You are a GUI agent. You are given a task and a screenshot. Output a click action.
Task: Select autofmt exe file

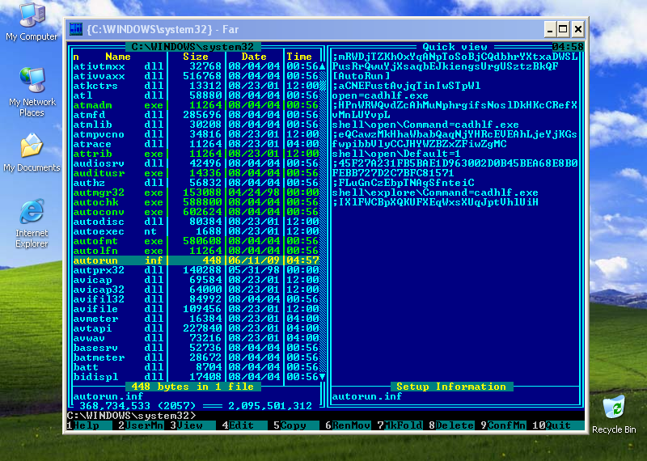(x=196, y=241)
